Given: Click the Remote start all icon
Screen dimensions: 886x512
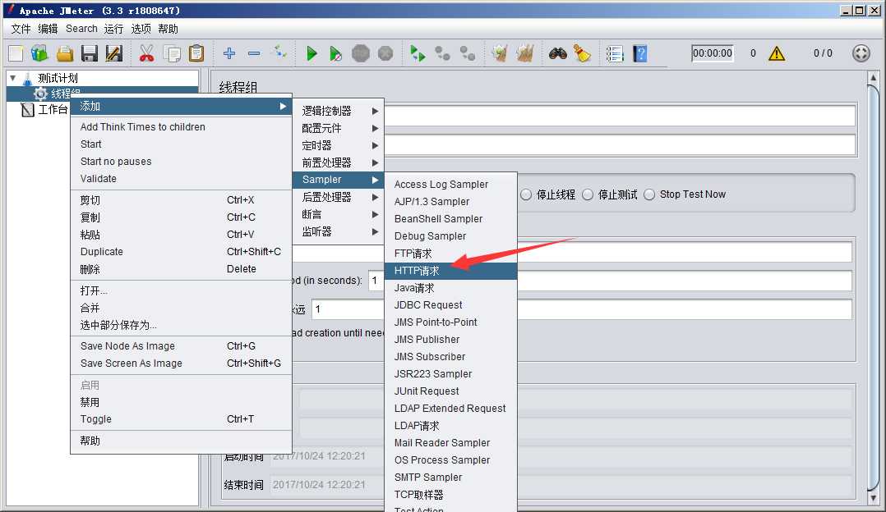Looking at the screenshot, I should pyautogui.click(x=417, y=53).
